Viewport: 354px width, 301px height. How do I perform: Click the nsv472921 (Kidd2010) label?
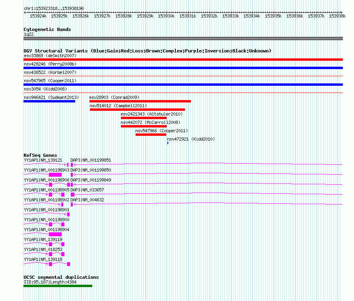[191, 139]
